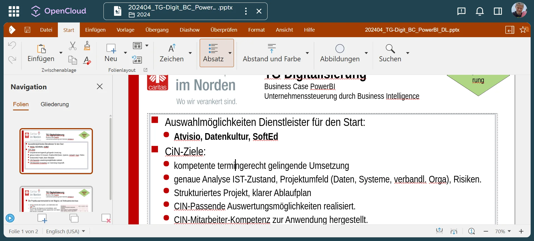Expand the Suchen dropdown arrow
This screenshot has height=241, width=534.
coord(407,53)
